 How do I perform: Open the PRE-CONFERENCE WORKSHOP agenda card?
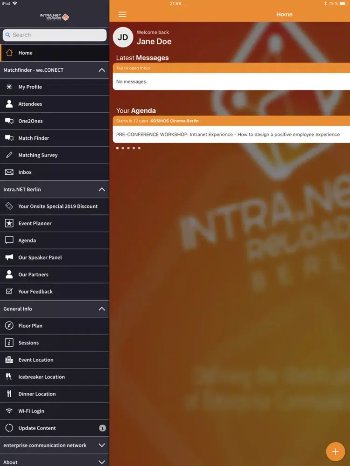click(231, 134)
